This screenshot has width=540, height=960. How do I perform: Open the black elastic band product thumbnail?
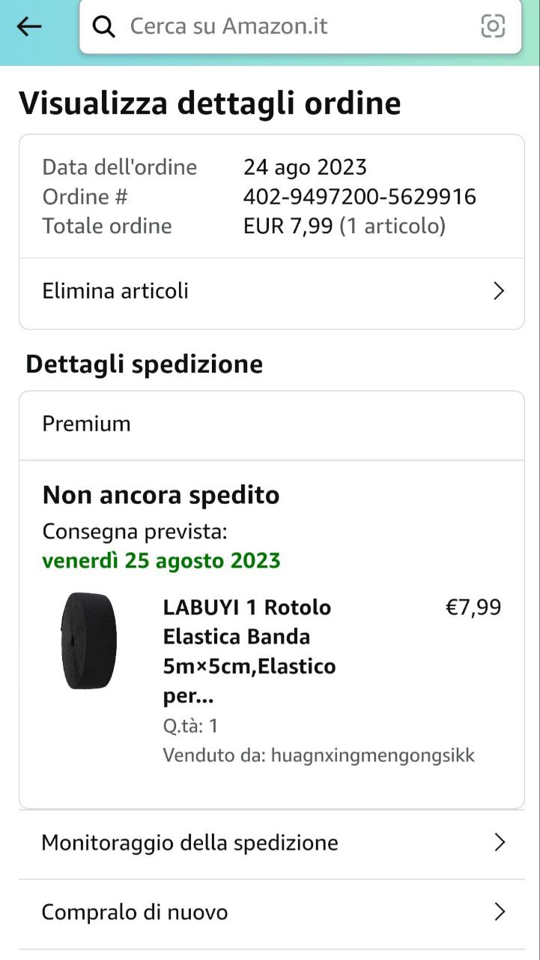click(x=89, y=640)
